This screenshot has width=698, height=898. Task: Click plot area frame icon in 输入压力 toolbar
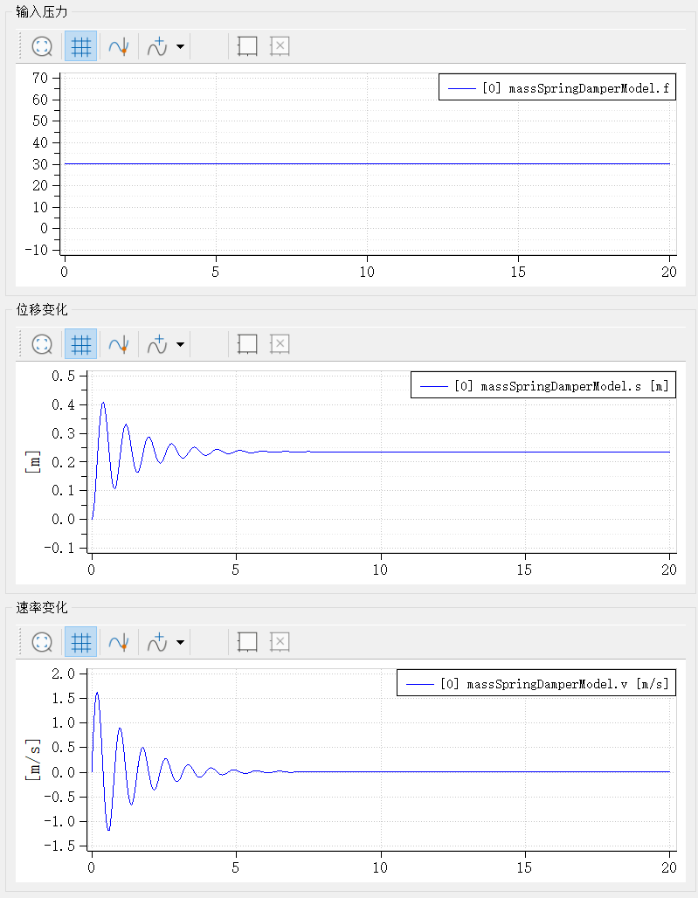click(247, 46)
